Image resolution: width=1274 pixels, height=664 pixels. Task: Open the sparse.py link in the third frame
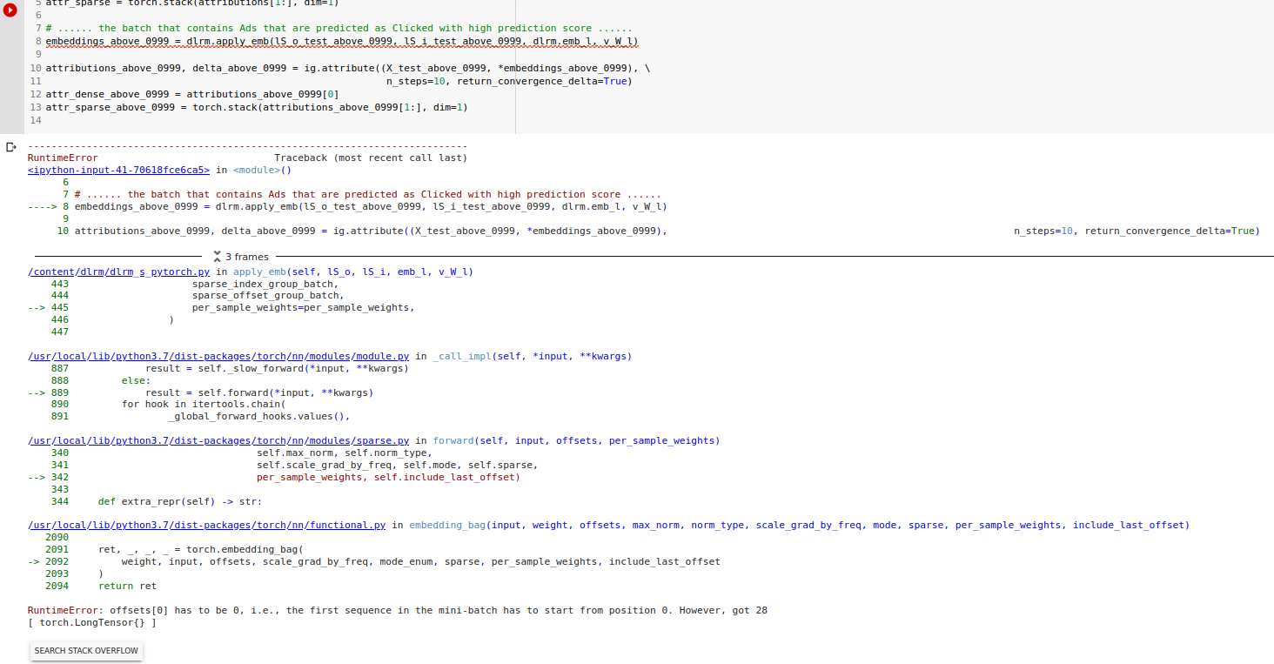click(x=381, y=439)
